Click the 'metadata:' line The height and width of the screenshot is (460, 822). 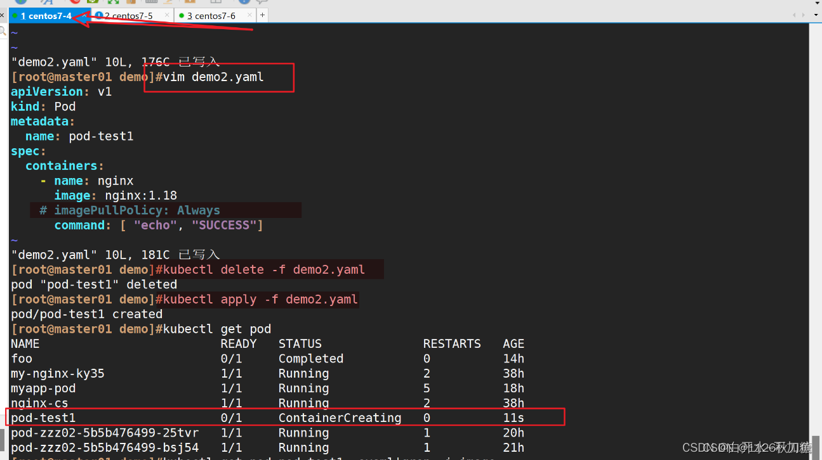coord(43,121)
